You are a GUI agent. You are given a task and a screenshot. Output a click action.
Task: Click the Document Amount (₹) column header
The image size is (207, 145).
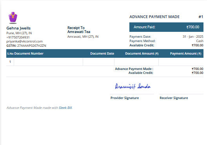click(142, 53)
